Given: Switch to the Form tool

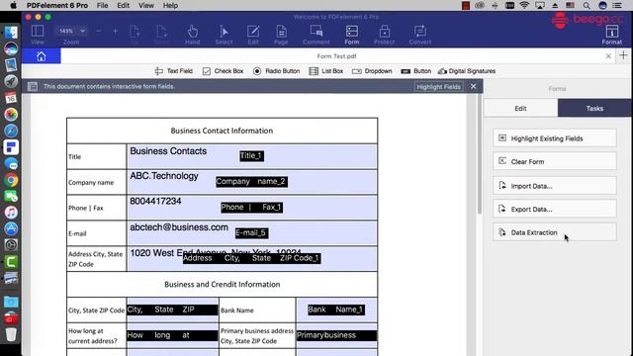Looking at the screenshot, I should point(352,35).
